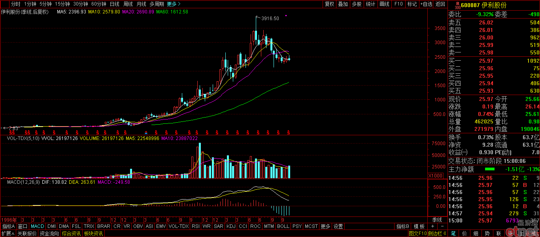Zoom out with the − button
The width and height of the screenshot is (540, 237).
click(x=442, y=226)
